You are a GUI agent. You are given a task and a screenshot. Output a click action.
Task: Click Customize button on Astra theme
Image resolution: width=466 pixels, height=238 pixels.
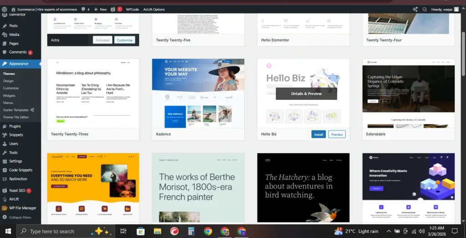tap(125, 40)
